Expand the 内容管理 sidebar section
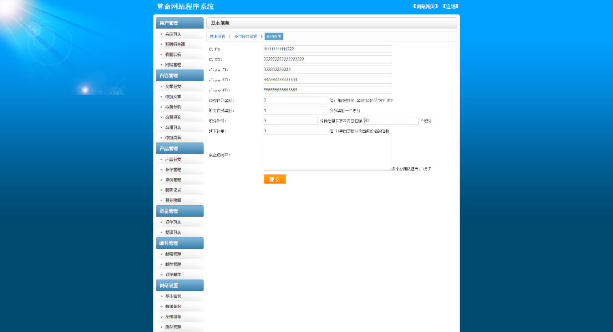The width and height of the screenshot is (613, 332). point(178,76)
